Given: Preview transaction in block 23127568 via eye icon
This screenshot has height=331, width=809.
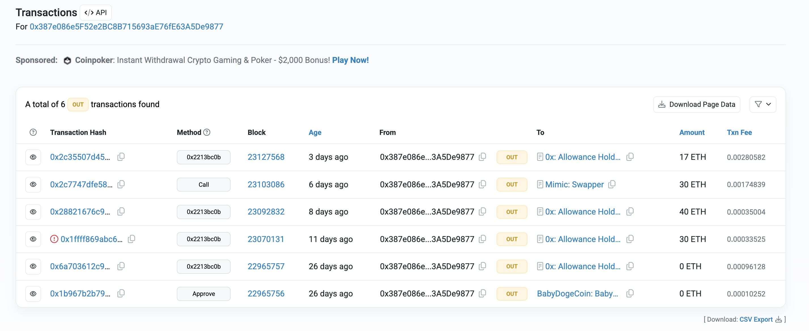Looking at the screenshot, I should [x=33, y=157].
